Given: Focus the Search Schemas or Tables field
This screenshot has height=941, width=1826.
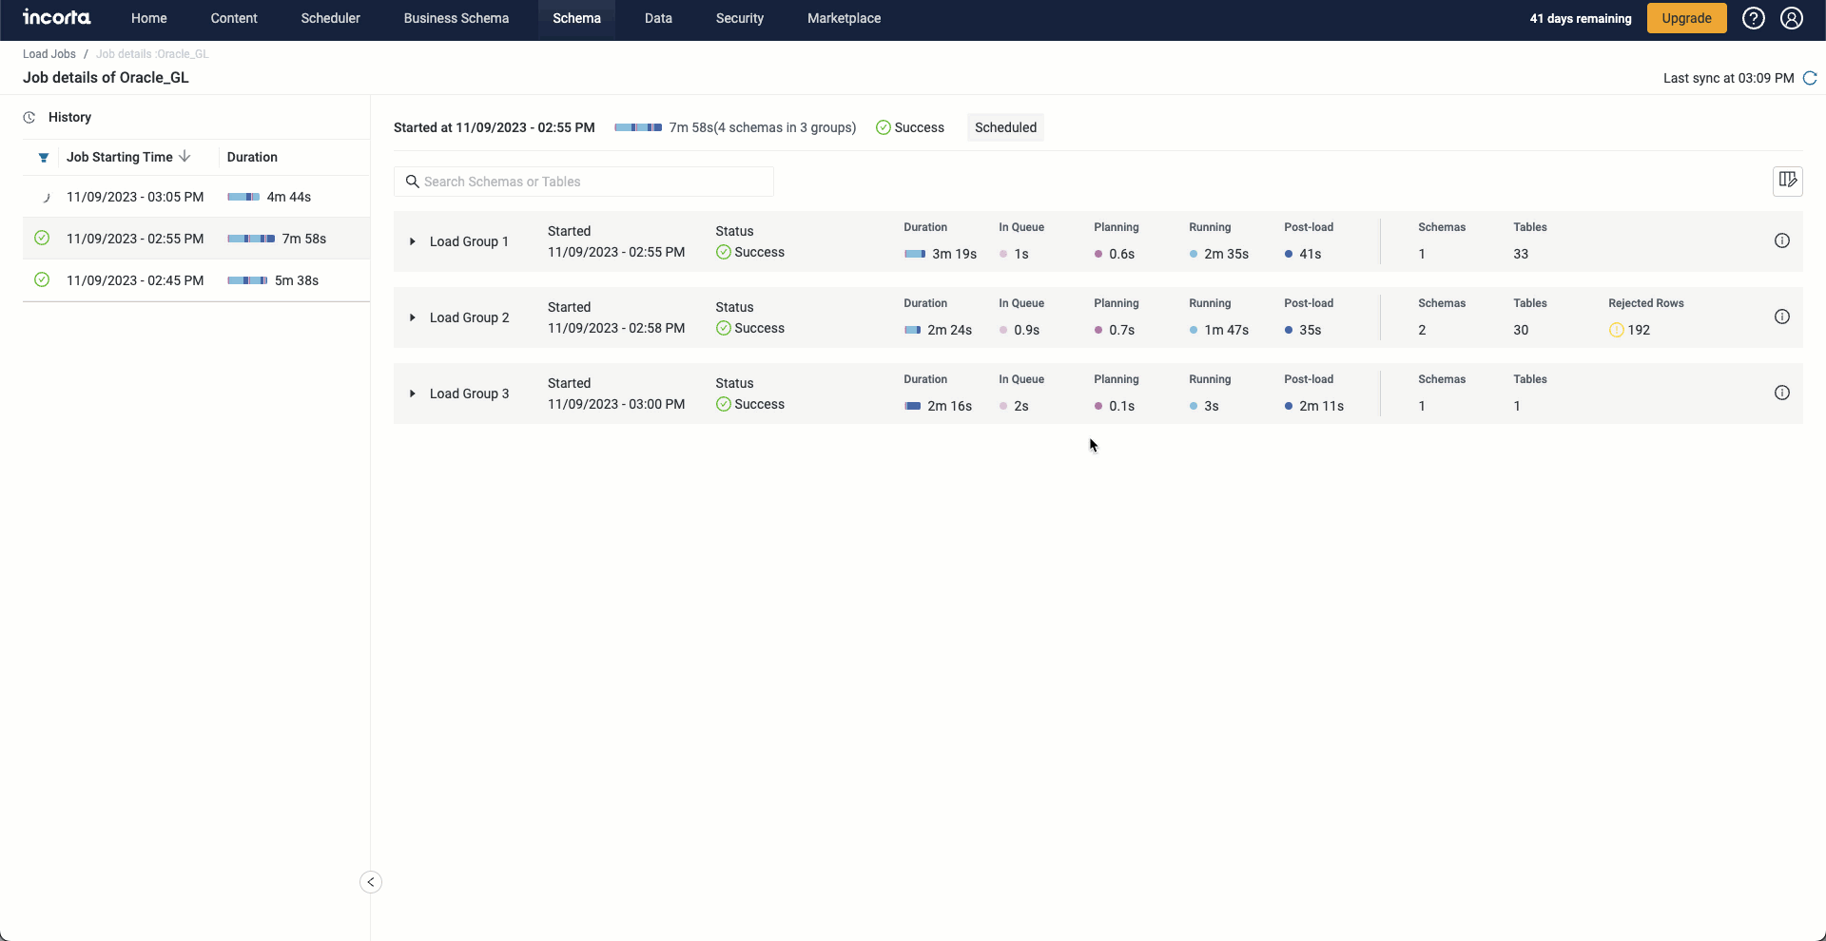Looking at the screenshot, I should pyautogui.click(x=584, y=182).
